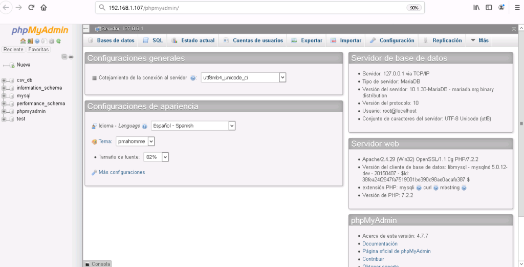Open navigation panel settings gear icon
Screen dimensions: 524x267
52,41
